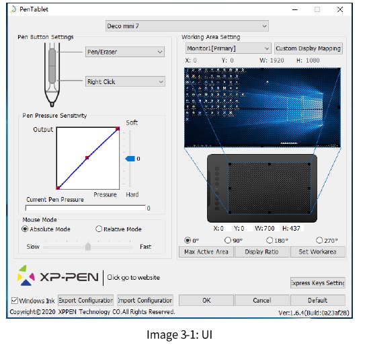Viewport: 367px width, 347px height.
Task: Click Import Configuration button
Action: coord(145,300)
